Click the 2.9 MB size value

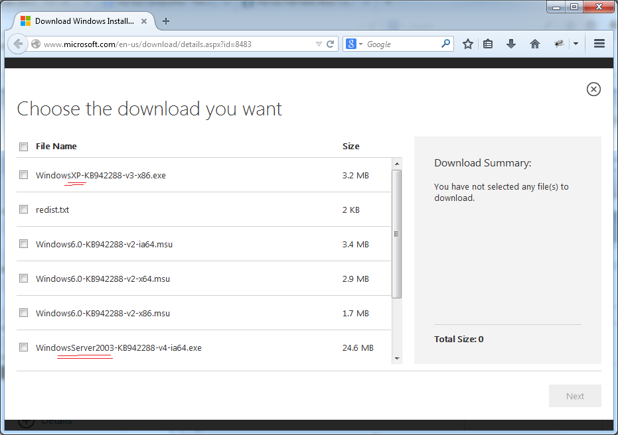pos(356,279)
